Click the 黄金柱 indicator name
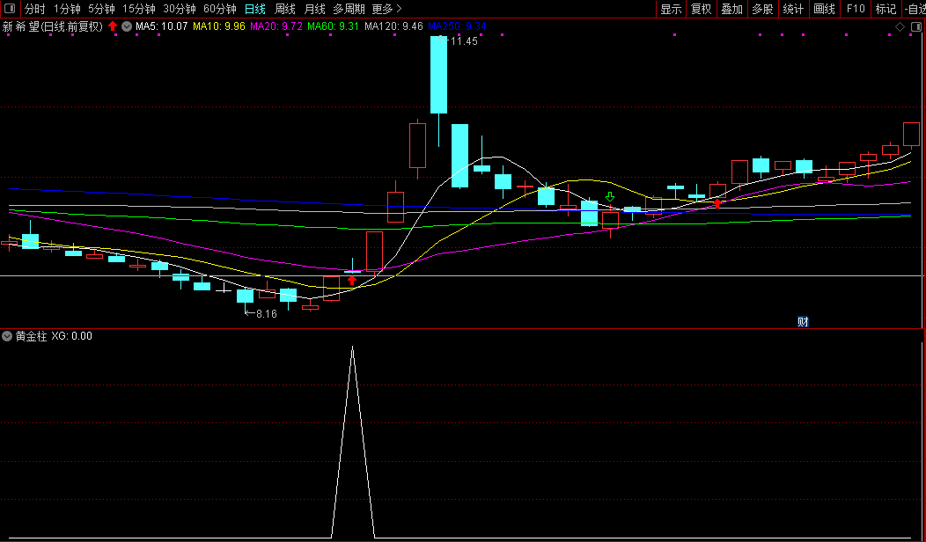This screenshot has width=926, height=542. click(31, 336)
